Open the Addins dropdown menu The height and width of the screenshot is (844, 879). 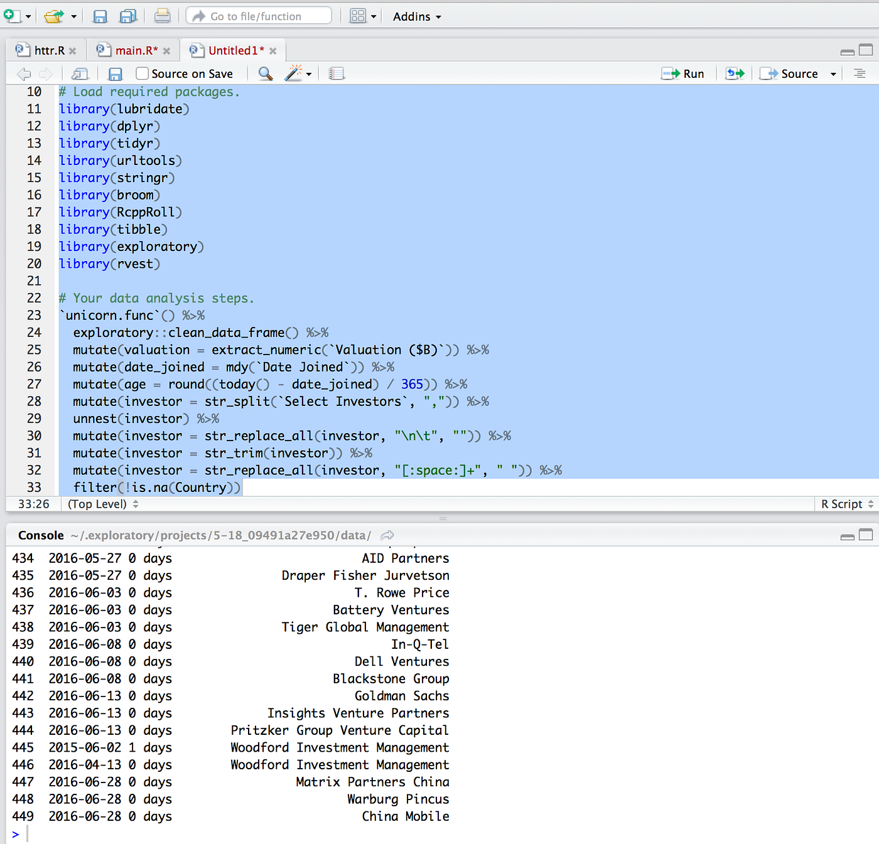416,16
